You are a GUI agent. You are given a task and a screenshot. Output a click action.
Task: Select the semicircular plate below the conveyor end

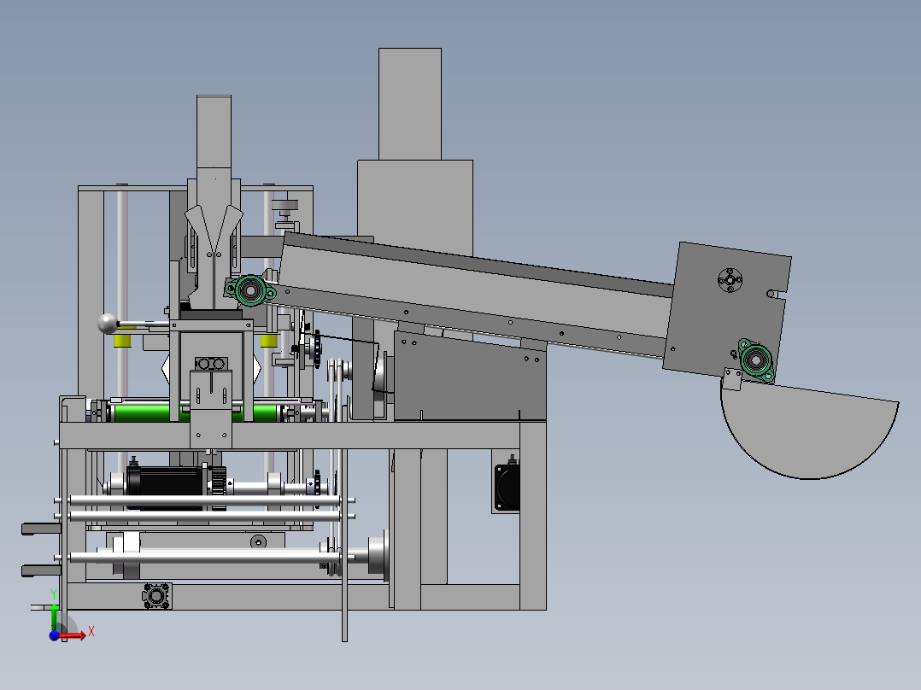coord(809,430)
